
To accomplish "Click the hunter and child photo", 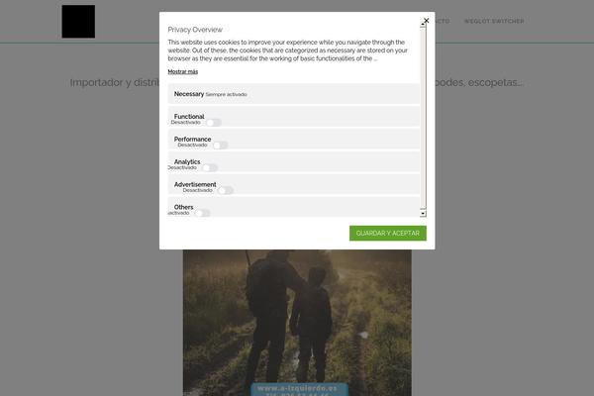I will click(x=297, y=323).
